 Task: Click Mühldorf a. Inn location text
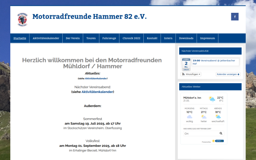(192, 98)
